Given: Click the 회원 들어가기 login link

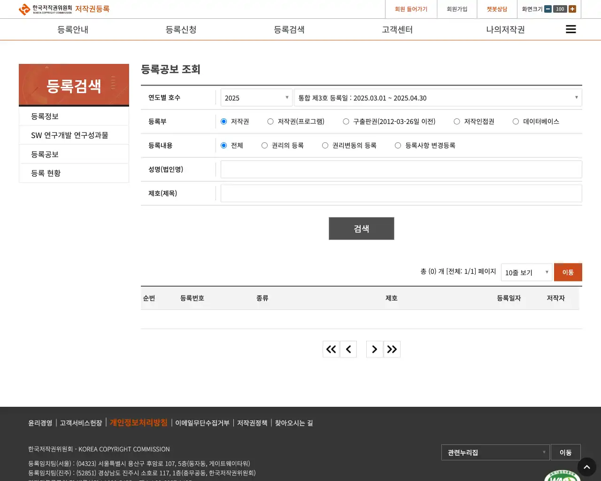Looking at the screenshot, I should (411, 9).
